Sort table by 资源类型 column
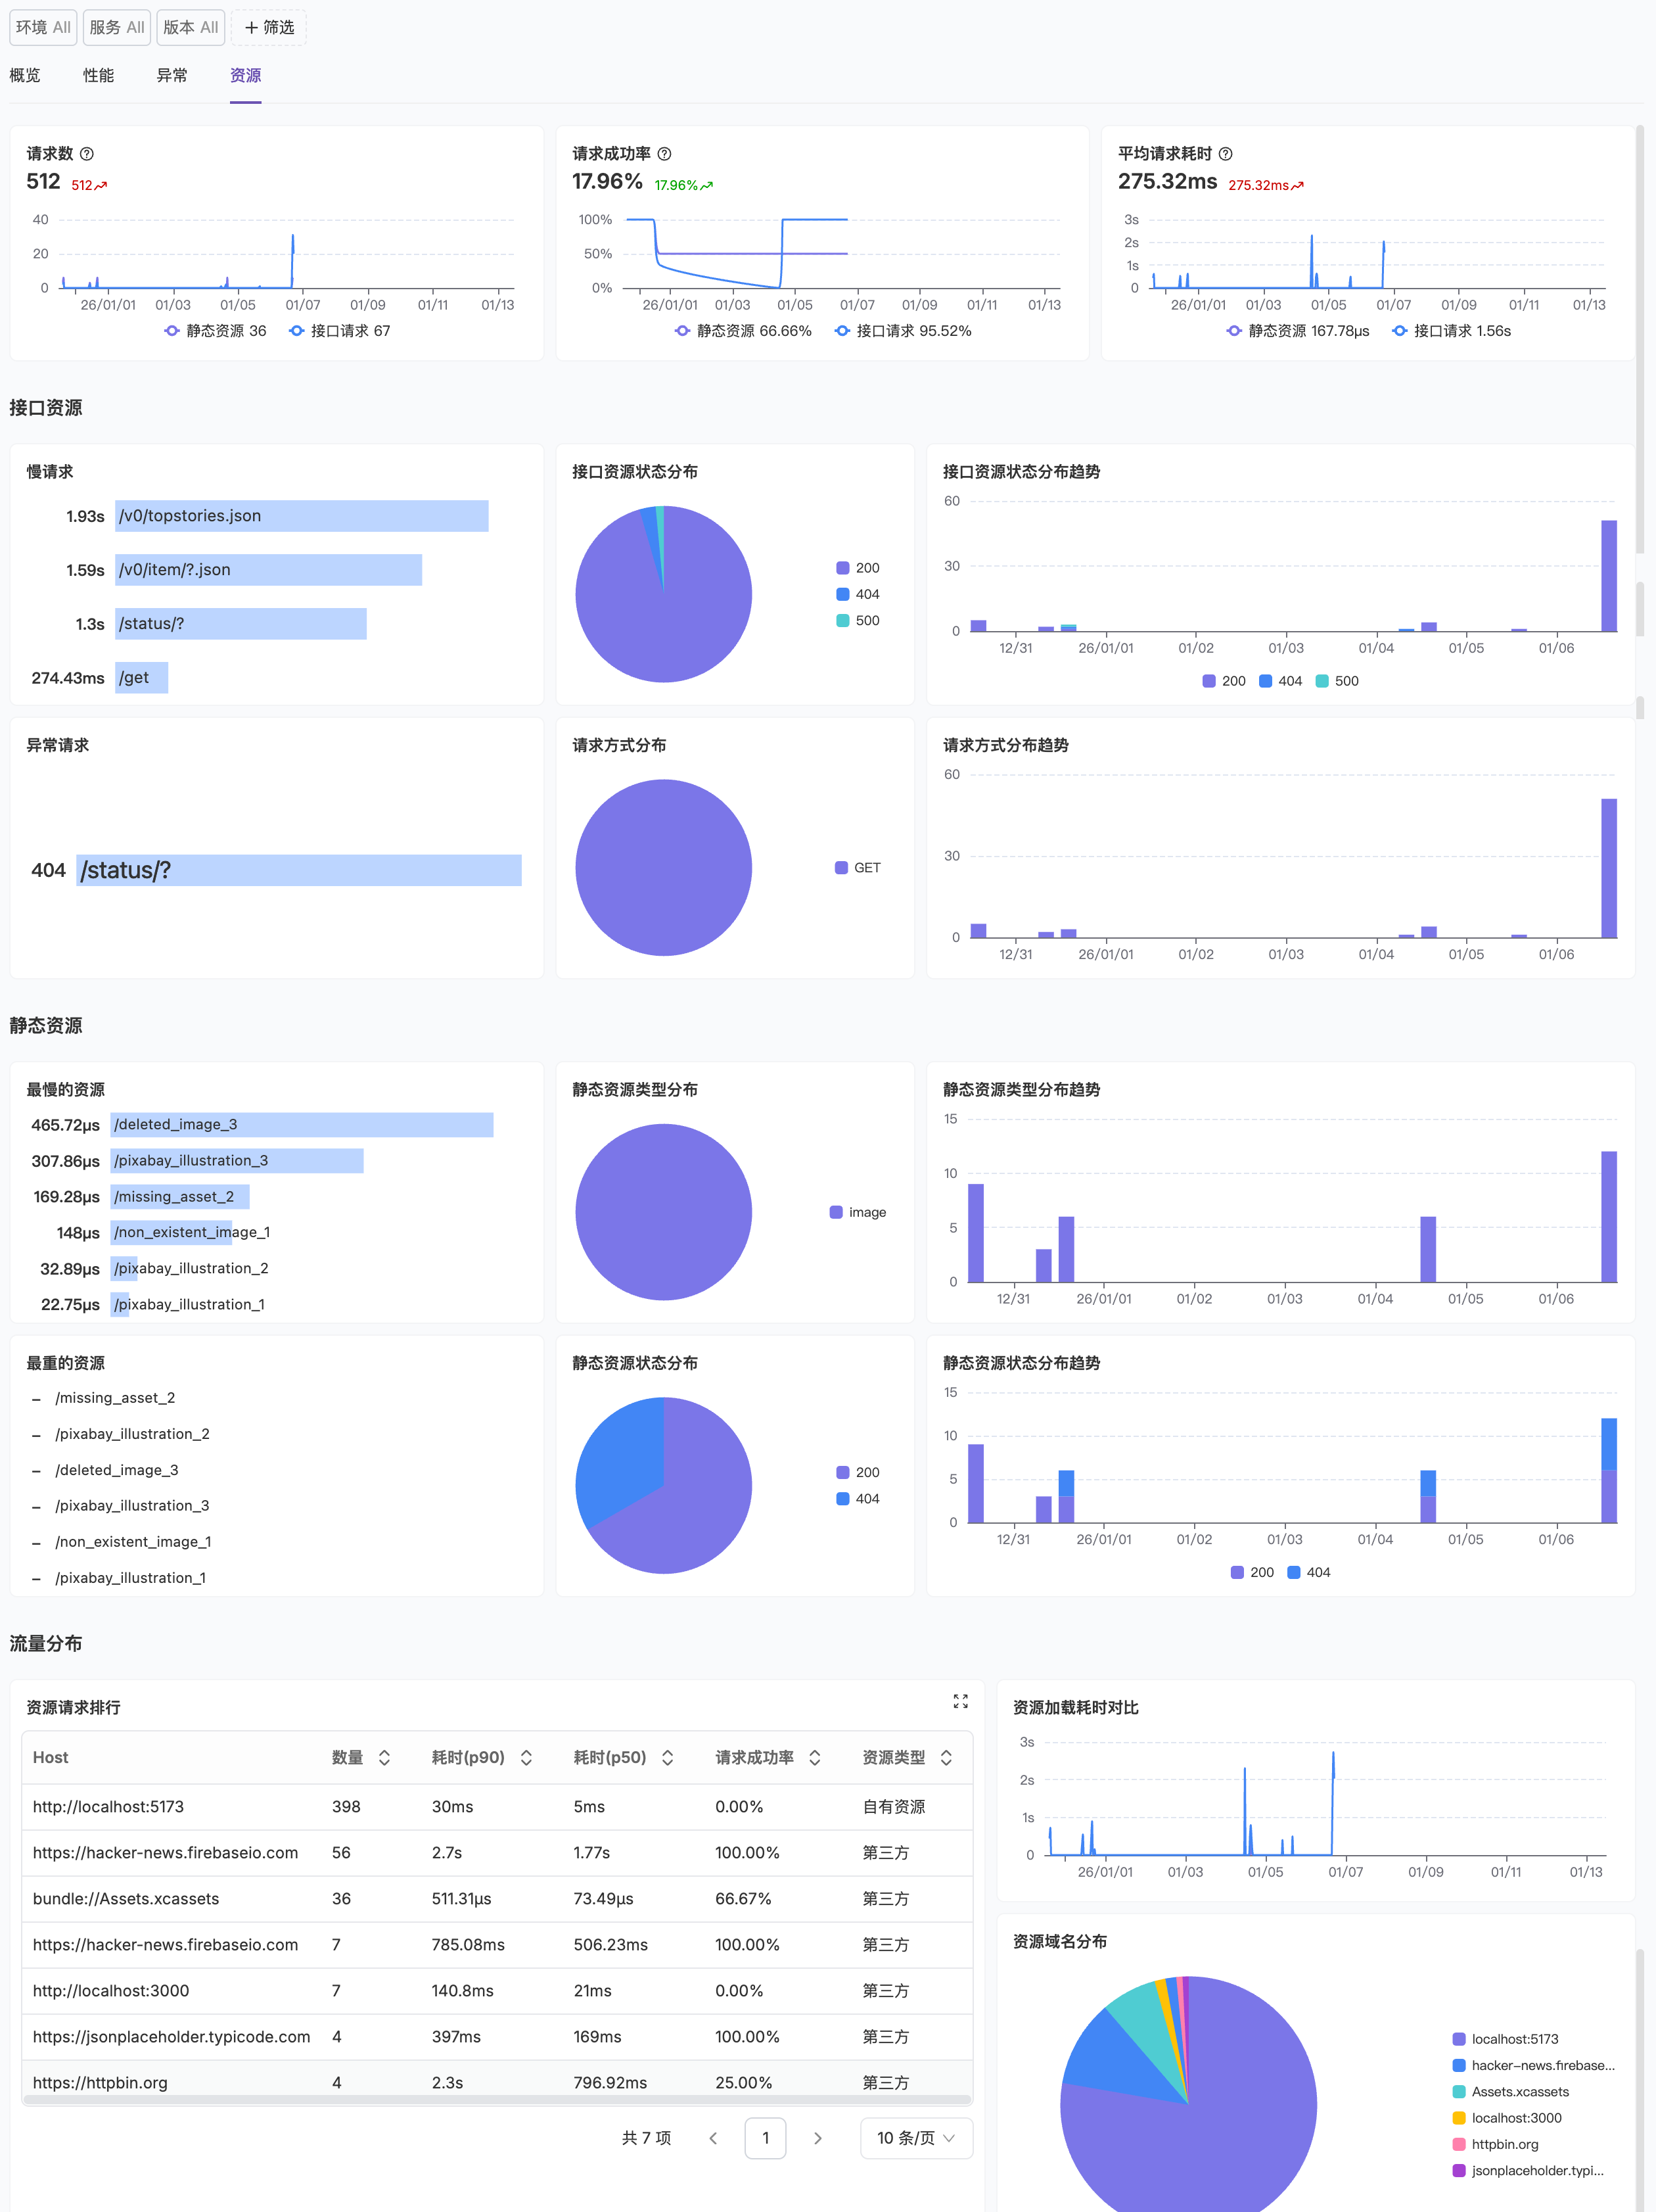Viewport: 1656px width, 2212px height. point(946,1758)
